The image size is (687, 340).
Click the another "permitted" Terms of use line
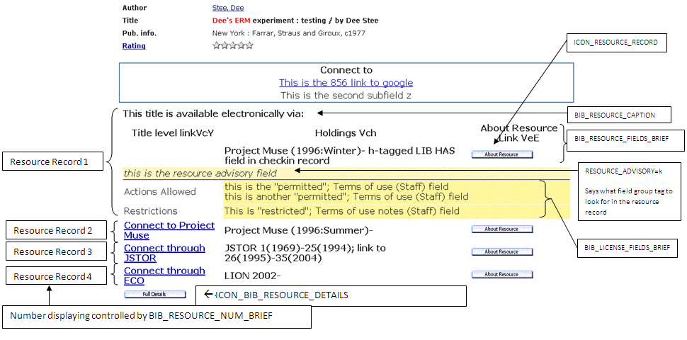[x=346, y=196]
